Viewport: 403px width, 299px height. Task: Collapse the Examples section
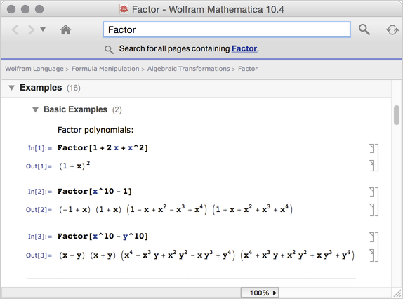point(11,88)
